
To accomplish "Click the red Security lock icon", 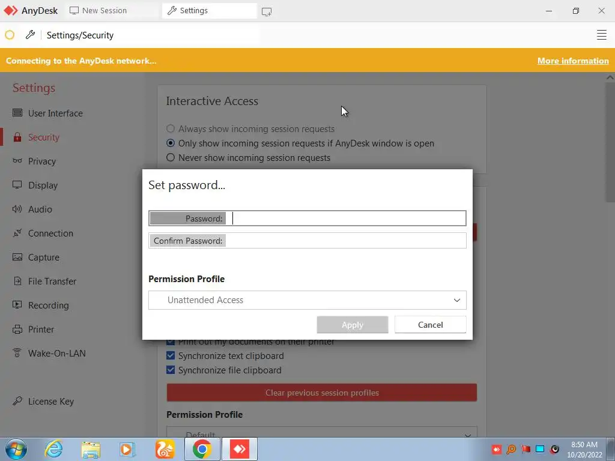I will pyautogui.click(x=17, y=137).
